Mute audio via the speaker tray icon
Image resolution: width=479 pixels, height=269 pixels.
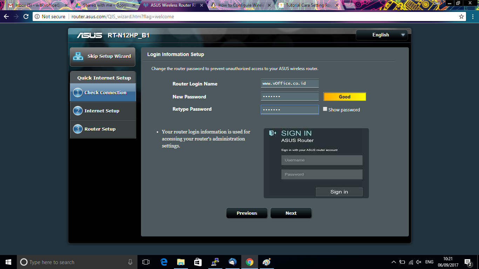point(419,262)
